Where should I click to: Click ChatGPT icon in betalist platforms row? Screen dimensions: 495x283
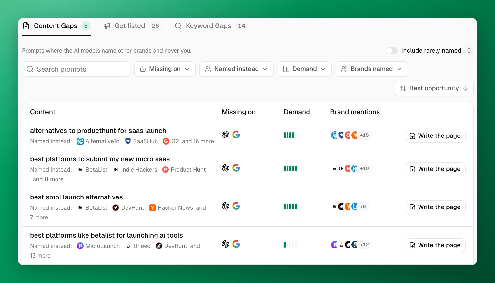[x=226, y=244]
